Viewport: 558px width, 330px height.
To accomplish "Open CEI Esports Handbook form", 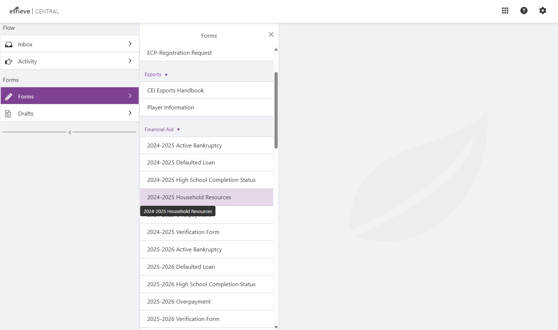I will (x=206, y=91).
